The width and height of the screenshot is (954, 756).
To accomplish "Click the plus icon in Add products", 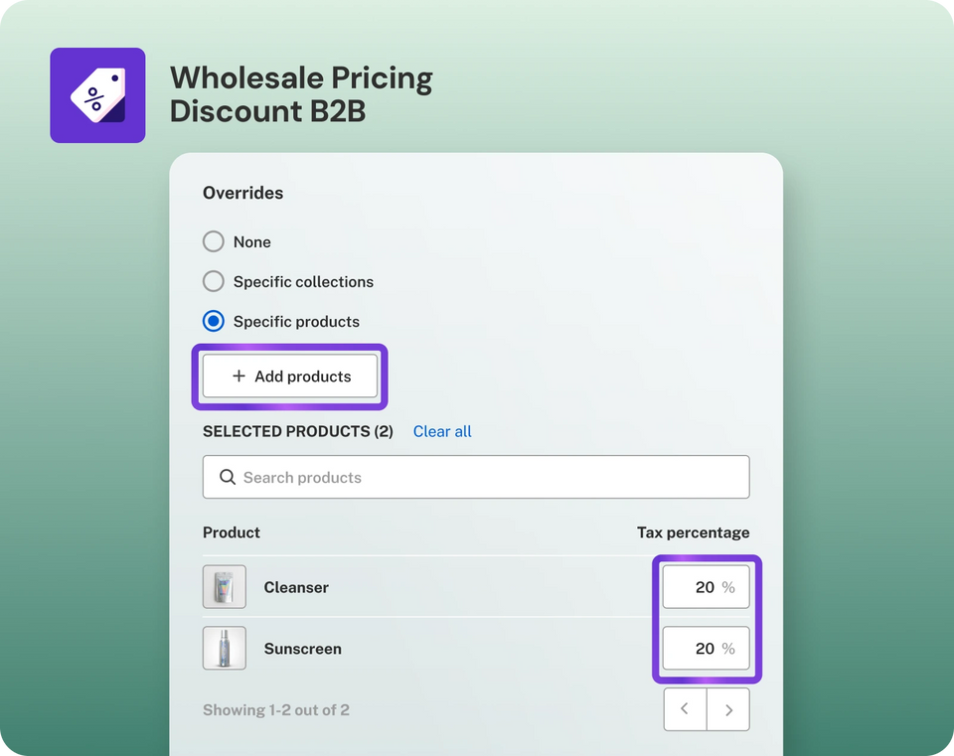I will 238,377.
